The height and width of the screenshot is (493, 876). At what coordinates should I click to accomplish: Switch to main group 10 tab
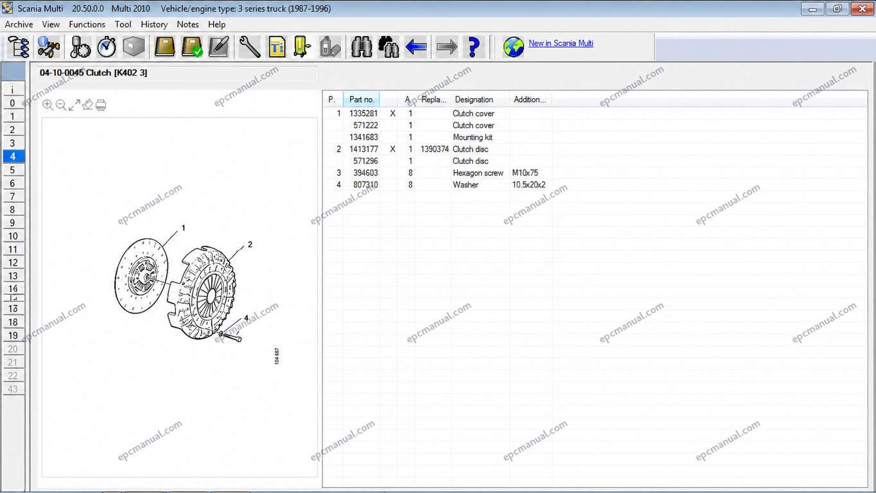(12, 236)
